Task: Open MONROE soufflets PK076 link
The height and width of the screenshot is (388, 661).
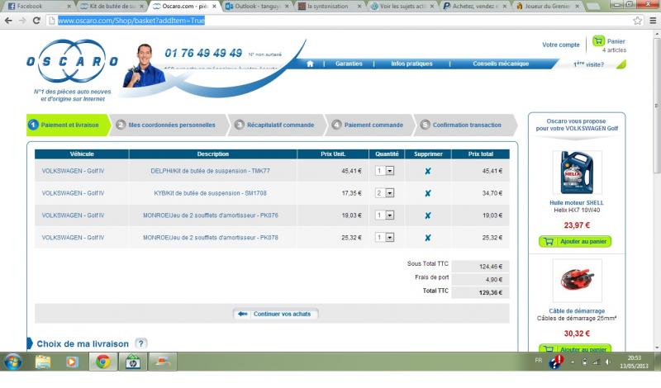Action: click(x=211, y=215)
